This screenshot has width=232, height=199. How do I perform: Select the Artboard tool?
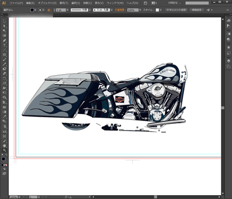pos(4,136)
